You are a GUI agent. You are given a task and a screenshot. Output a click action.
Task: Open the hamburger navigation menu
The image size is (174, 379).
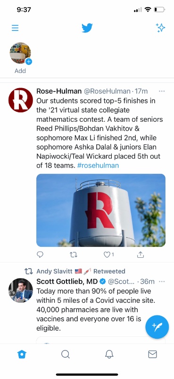click(15, 28)
